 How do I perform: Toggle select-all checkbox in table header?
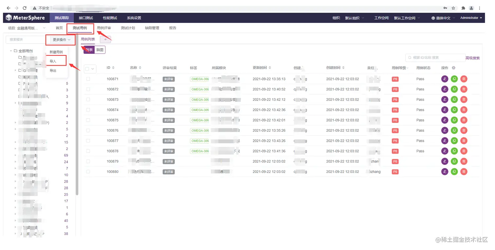(87, 69)
